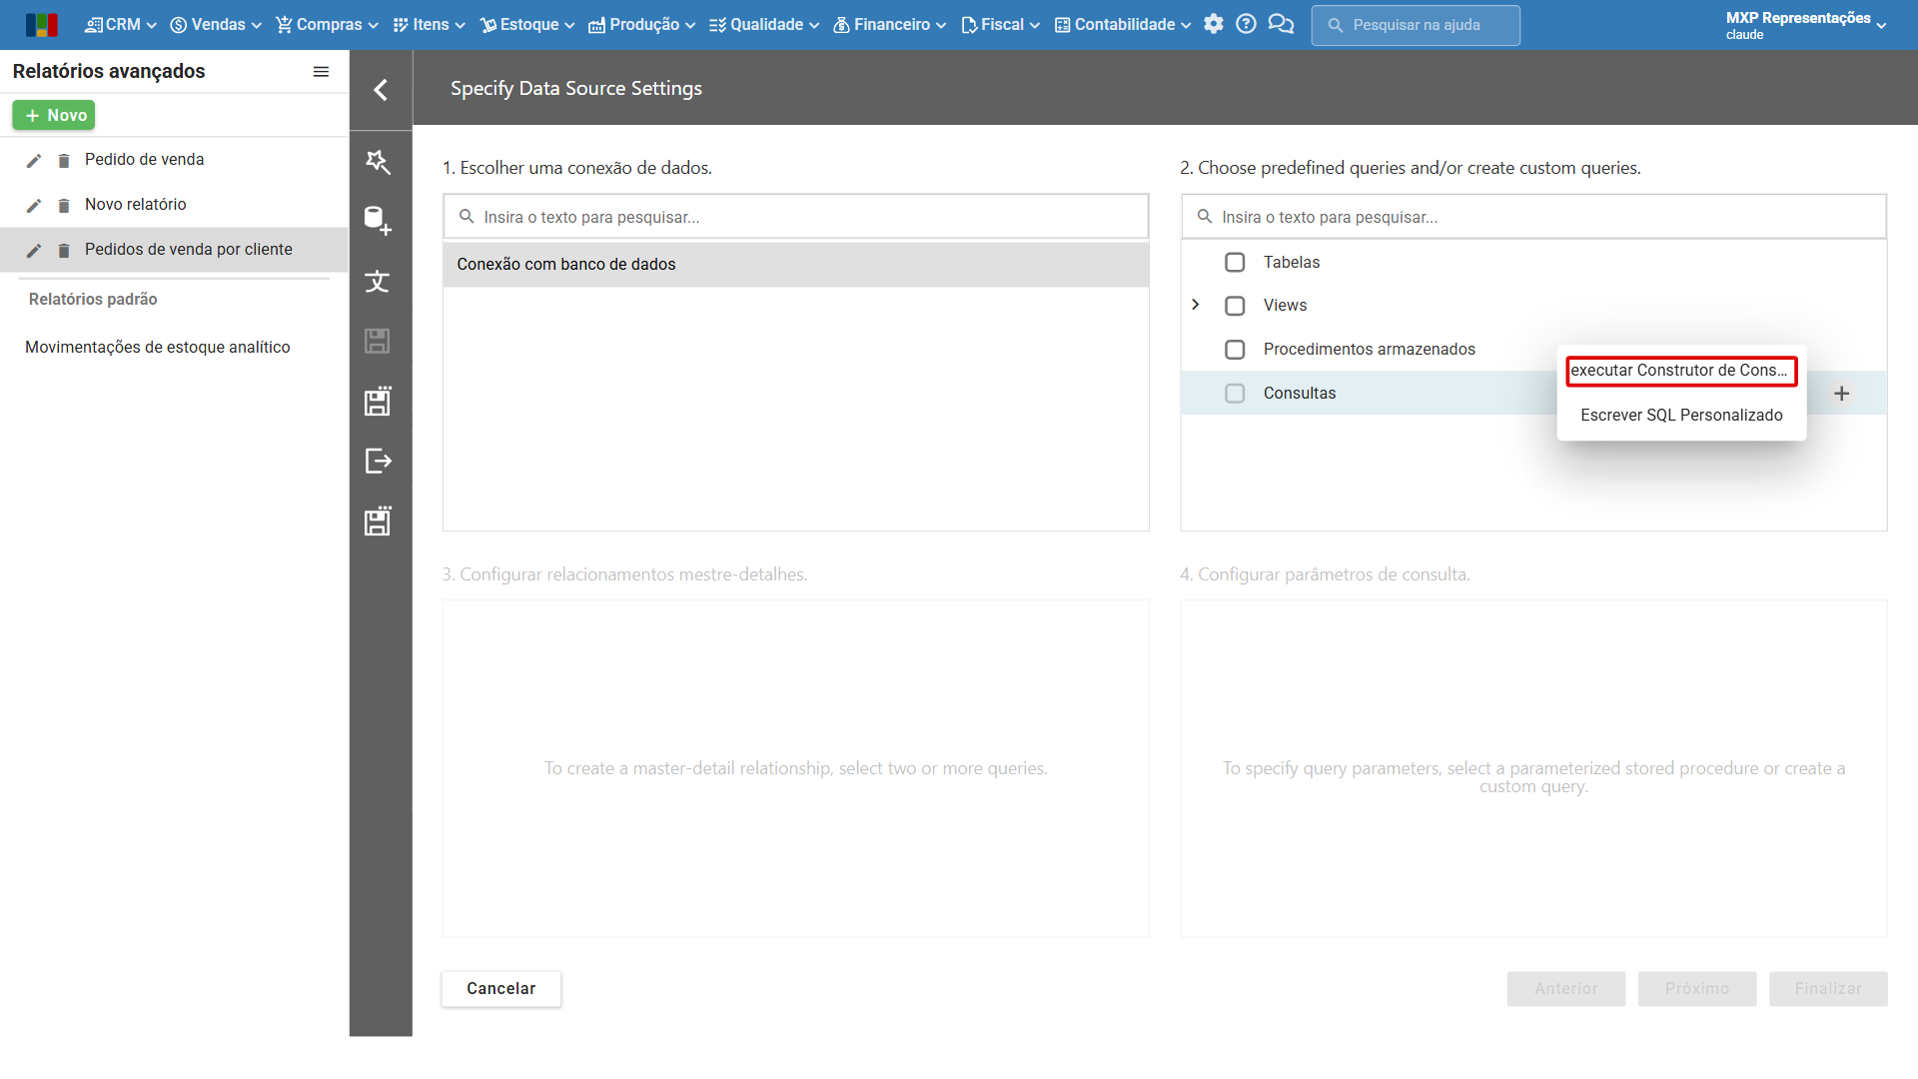Click the bottom save floppy icon in sidebar
Screen dimensions: 1918x1079
(378, 521)
